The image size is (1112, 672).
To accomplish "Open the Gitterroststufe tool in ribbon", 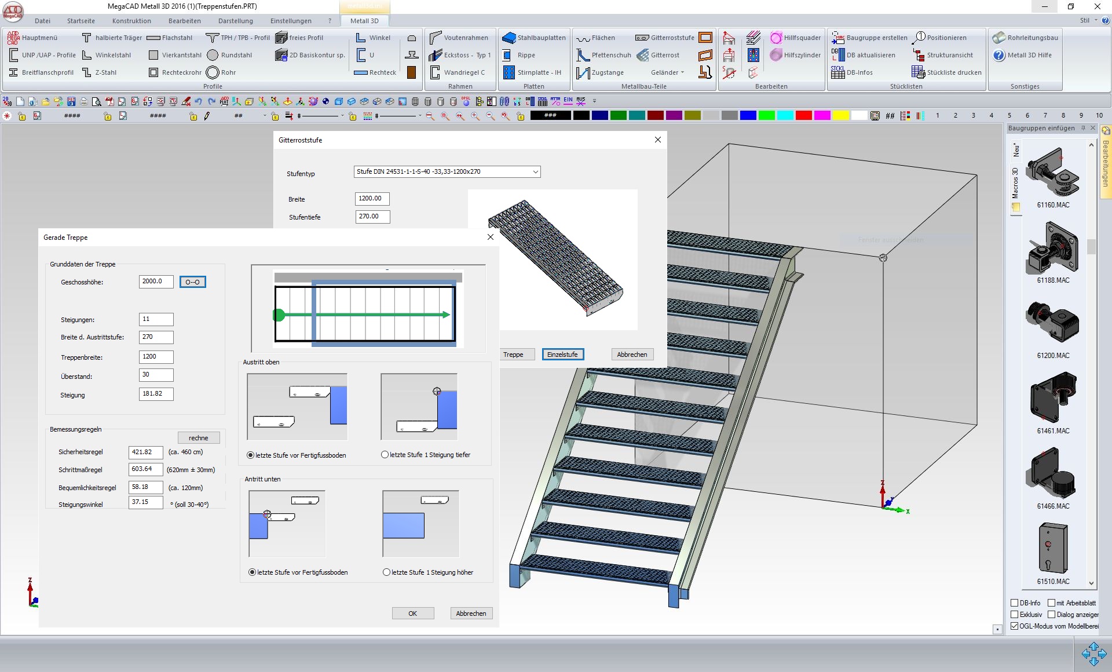I will coord(665,38).
